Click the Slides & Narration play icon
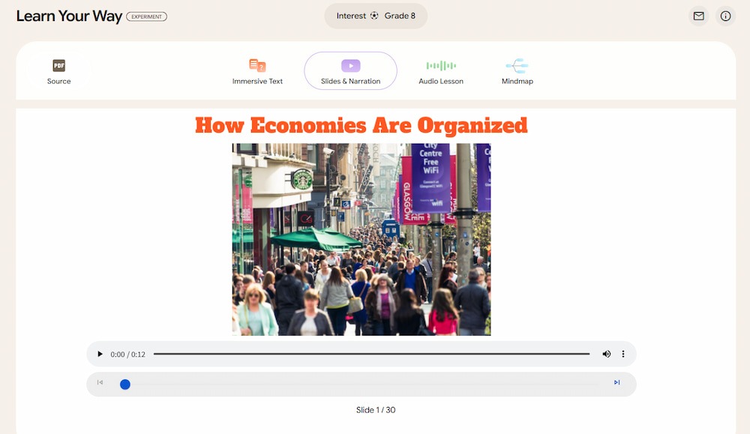Screen dimensions: 750x434 tap(350, 65)
